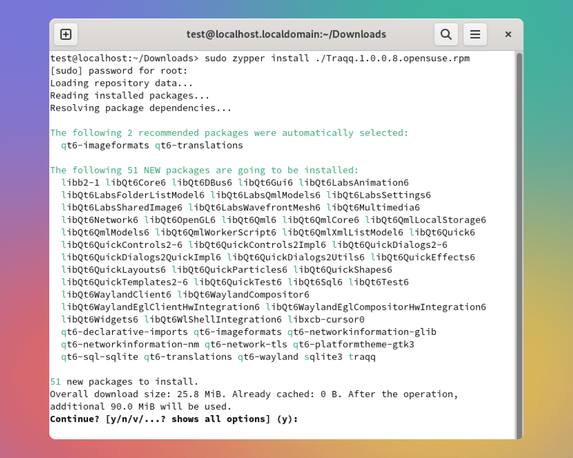Click the package name libQt6QuickTest6
Viewport: 573px width, 458px height.
click(238, 282)
